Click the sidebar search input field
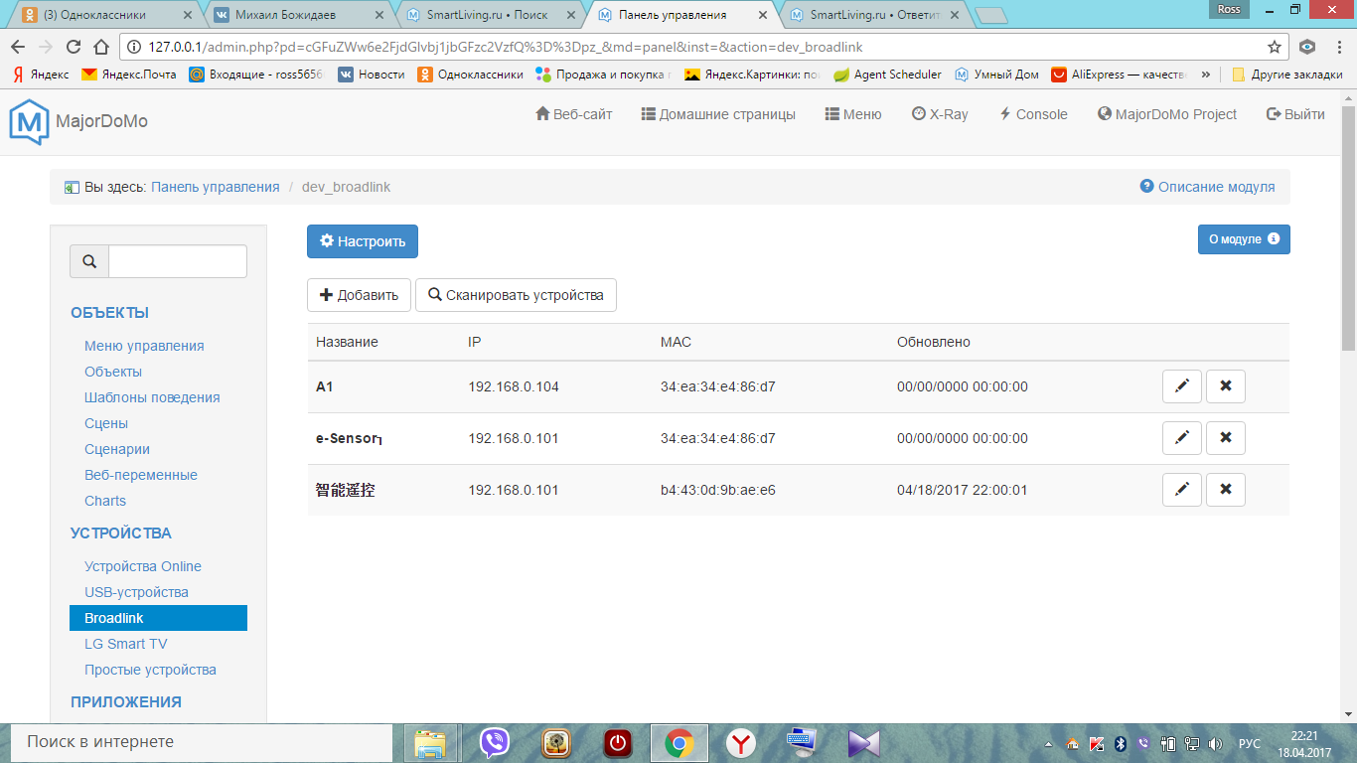Viewport: 1357px width, 763px height. pyautogui.click(x=177, y=261)
